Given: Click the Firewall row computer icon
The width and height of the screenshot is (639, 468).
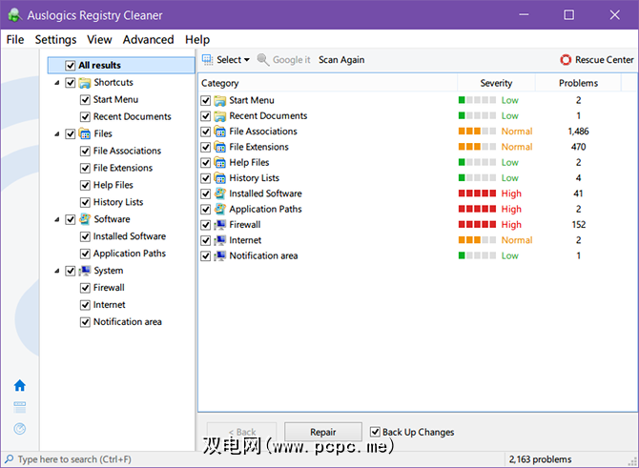Looking at the screenshot, I should [220, 225].
